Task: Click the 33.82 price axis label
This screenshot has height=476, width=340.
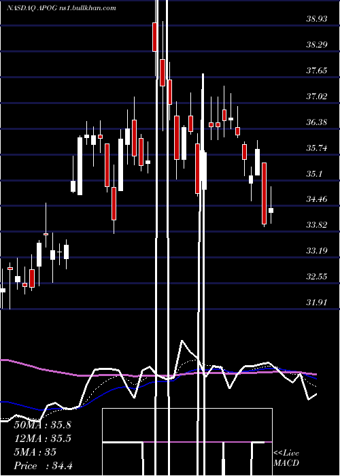Action: (317, 225)
